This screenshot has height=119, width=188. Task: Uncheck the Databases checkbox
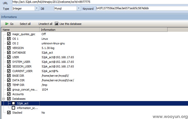coord(9,98)
